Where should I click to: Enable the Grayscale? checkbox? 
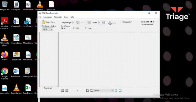(122, 22)
